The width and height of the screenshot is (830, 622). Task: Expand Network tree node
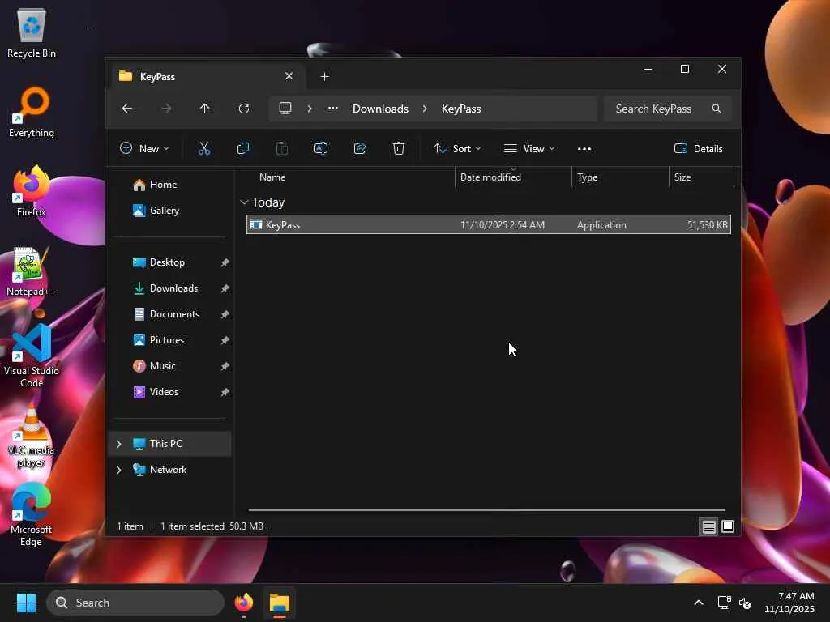click(119, 470)
